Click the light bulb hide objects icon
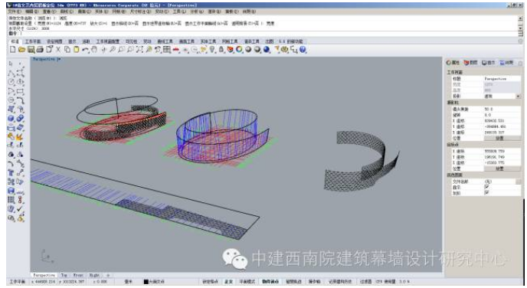 (212, 49)
